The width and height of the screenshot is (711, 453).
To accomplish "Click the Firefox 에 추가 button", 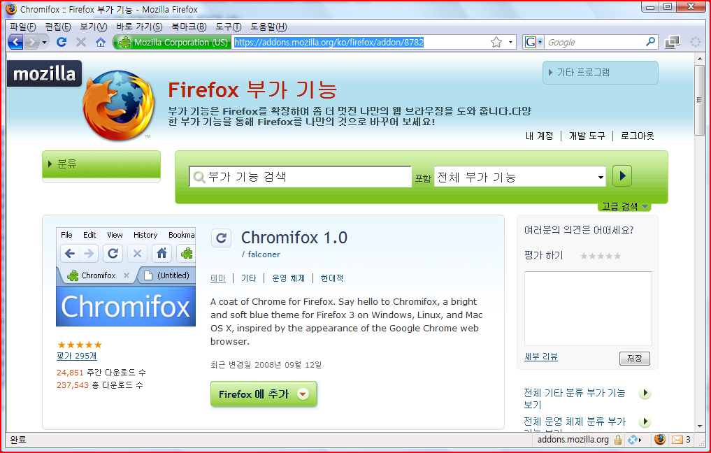I will tap(264, 394).
